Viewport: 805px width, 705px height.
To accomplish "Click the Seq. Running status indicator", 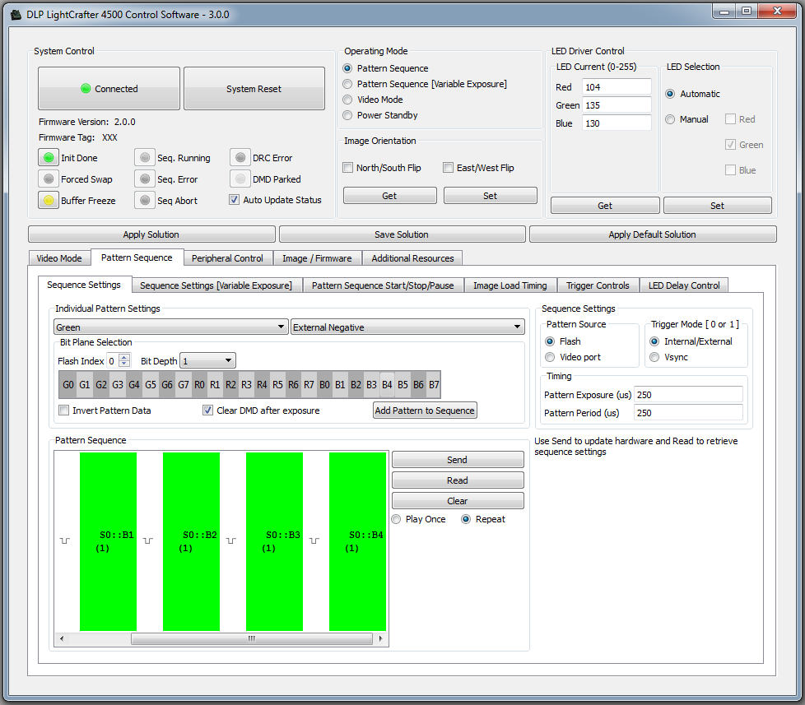I will coord(145,157).
